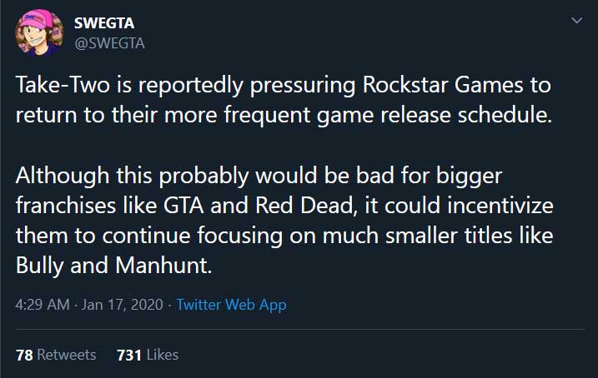Open the tweet options chevron menu
Viewport: 598px width, 378px height.
pos(575,20)
